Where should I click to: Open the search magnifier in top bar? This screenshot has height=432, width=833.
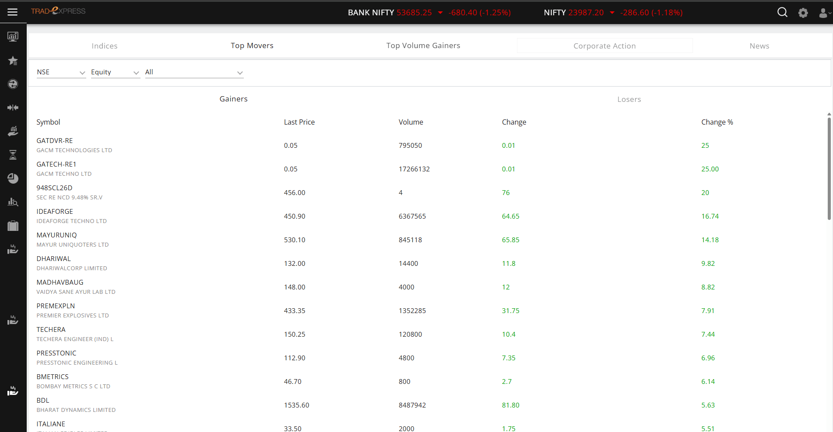point(782,12)
